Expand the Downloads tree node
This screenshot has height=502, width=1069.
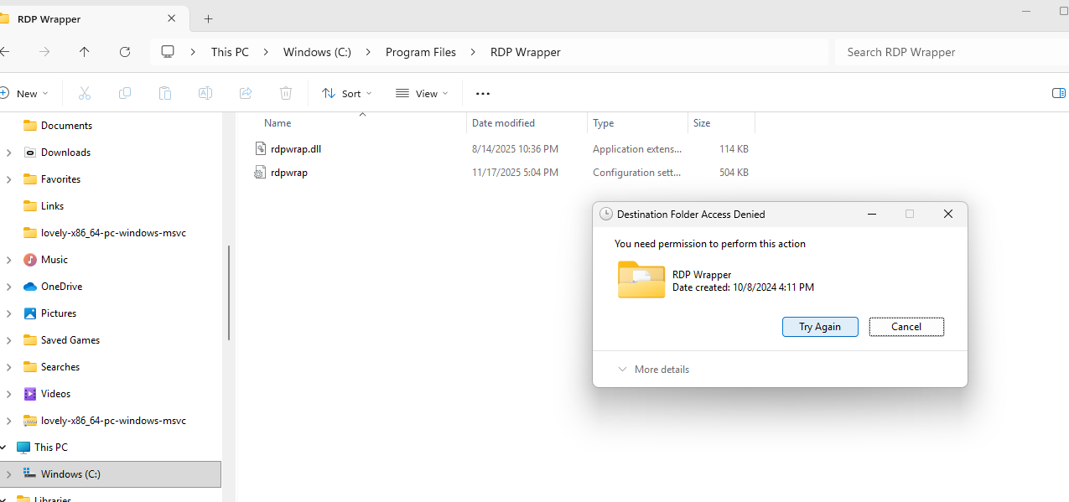8,153
